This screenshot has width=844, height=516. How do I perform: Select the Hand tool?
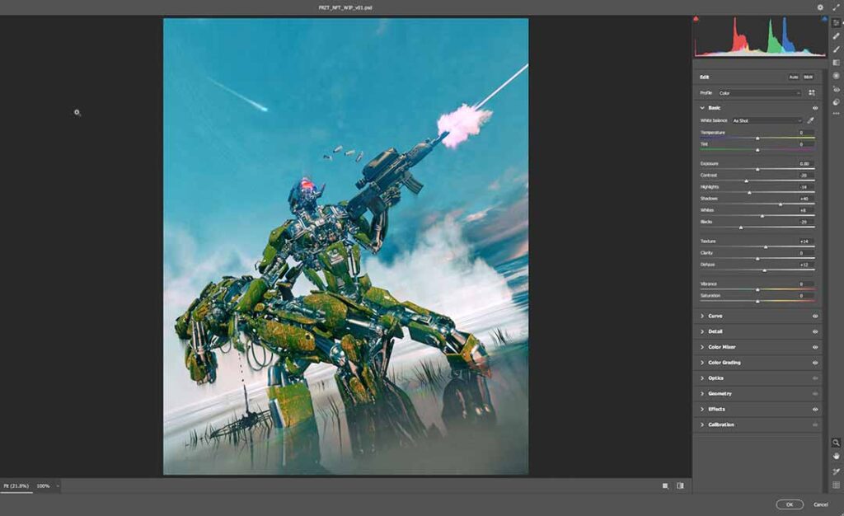click(x=836, y=456)
